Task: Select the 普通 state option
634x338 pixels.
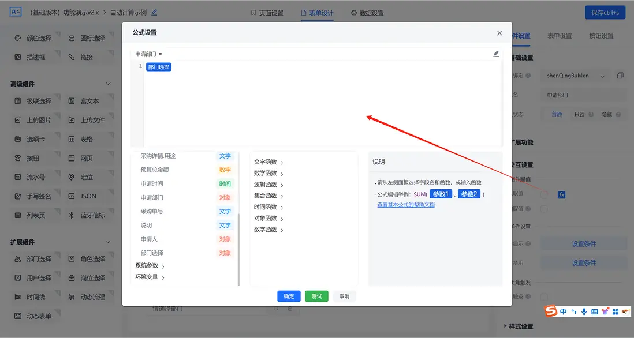Action: click(x=557, y=114)
